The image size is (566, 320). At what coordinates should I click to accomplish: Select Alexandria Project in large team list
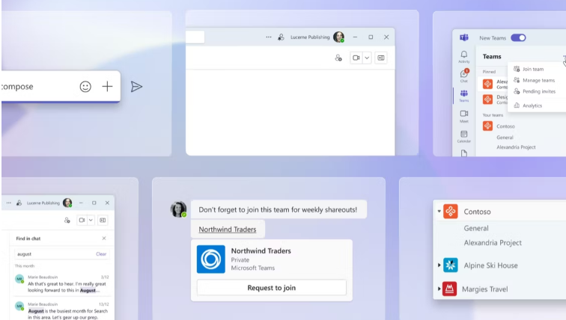pos(493,243)
